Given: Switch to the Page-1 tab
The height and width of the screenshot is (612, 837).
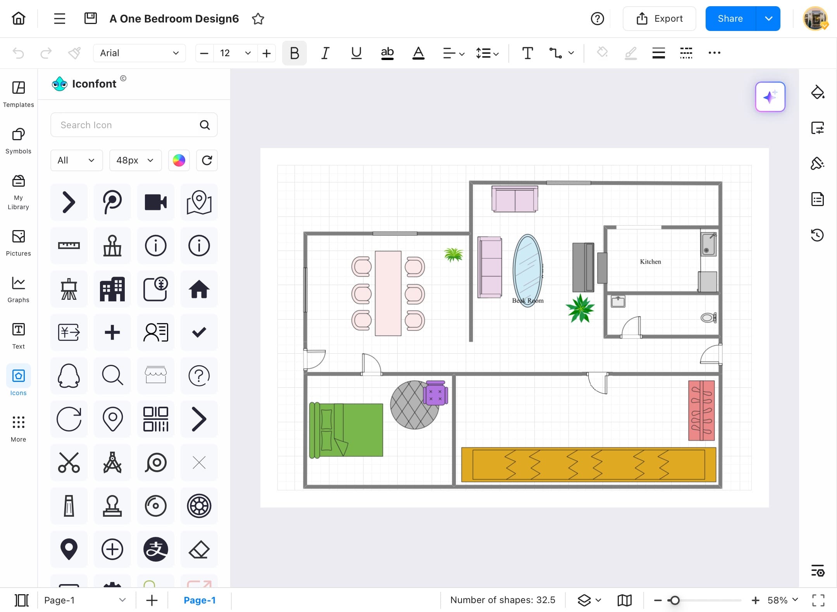Looking at the screenshot, I should [x=200, y=600].
